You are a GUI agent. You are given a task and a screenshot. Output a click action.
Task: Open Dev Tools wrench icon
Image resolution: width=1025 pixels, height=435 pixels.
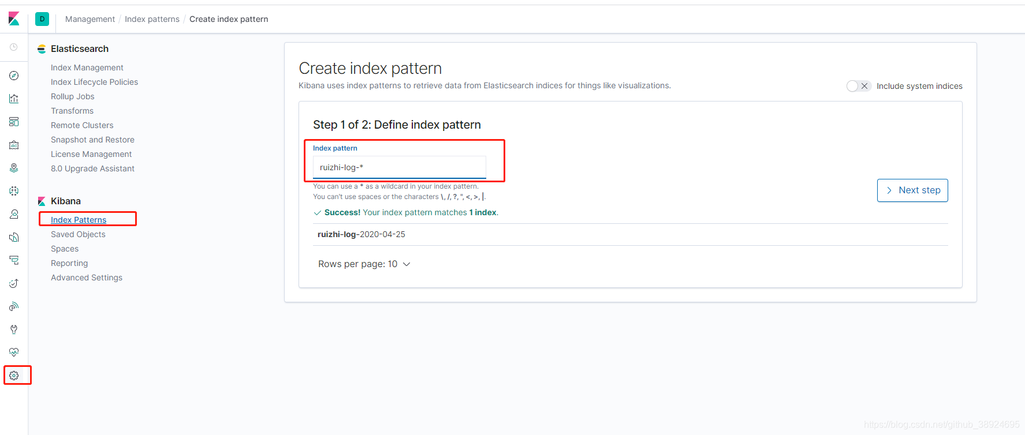(x=14, y=329)
